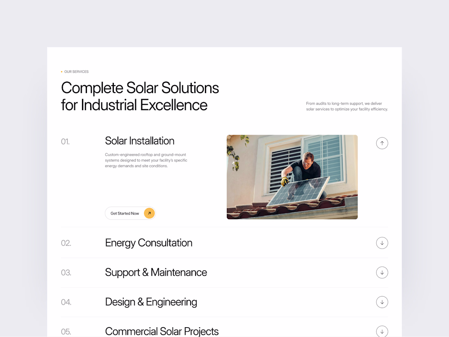Click the arrow icon beside Commercial Solar Projects
Screen dimensions: 449x337
(382, 331)
